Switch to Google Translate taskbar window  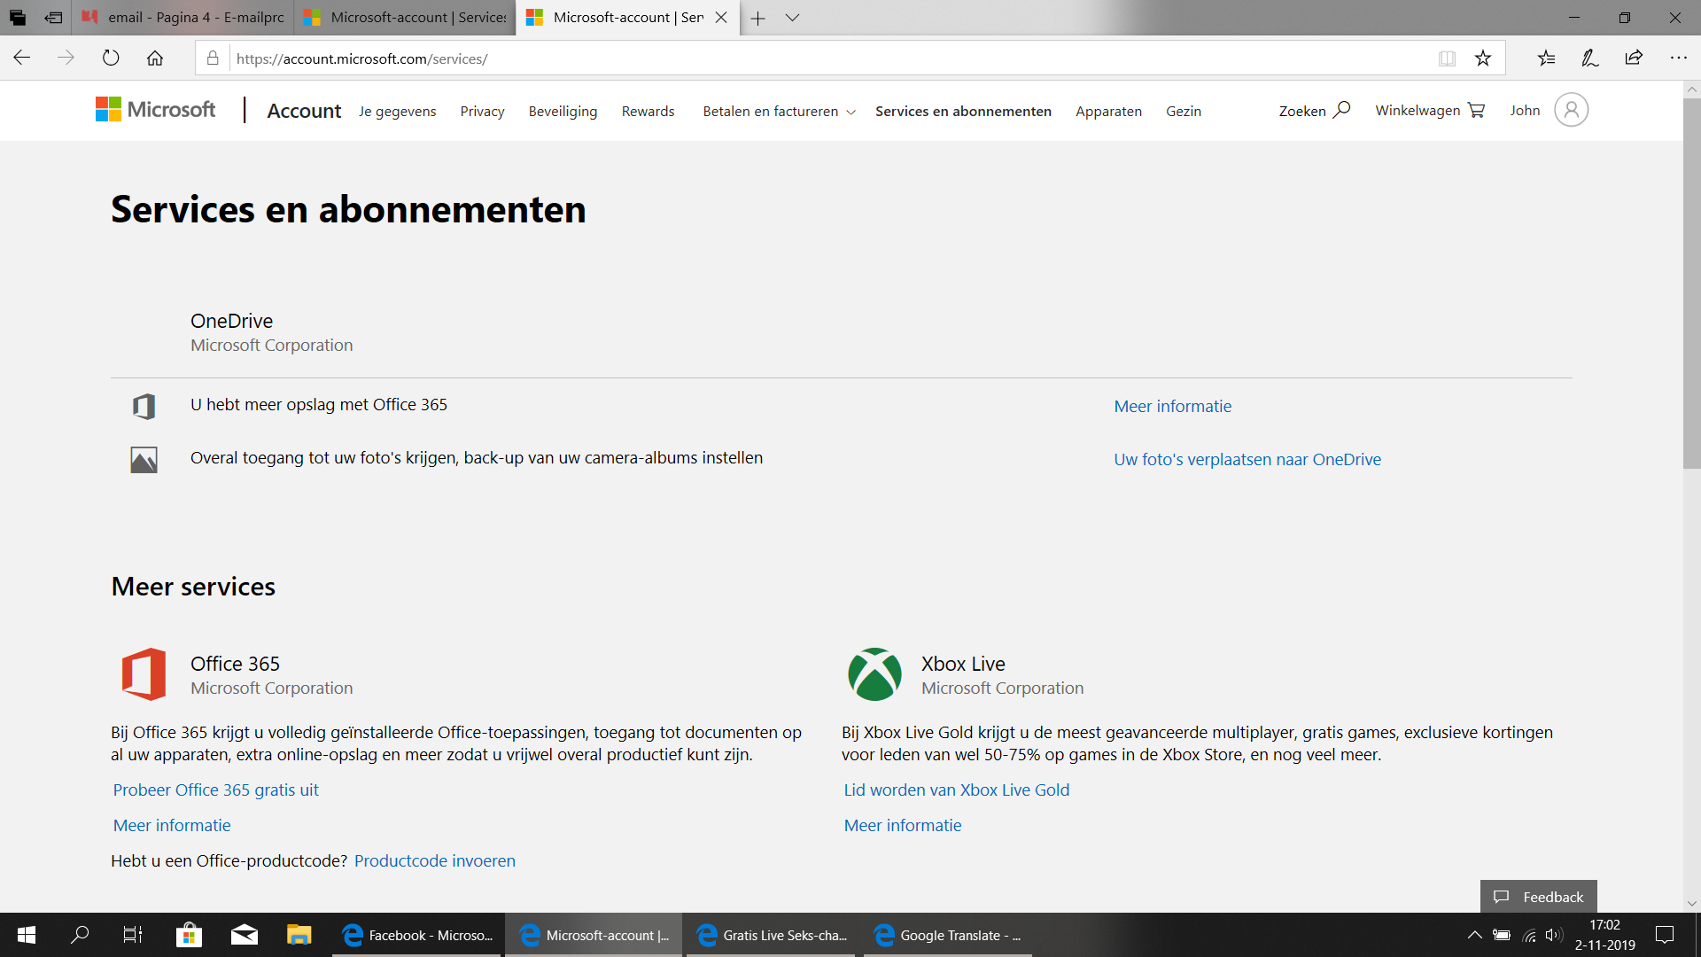point(948,935)
